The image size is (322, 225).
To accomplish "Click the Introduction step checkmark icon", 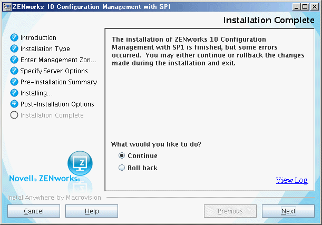I will pos(14,37).
